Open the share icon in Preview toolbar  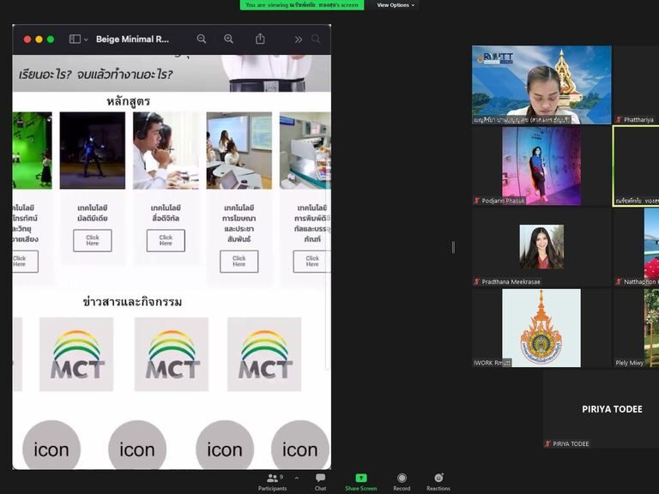pyautogui.click(x=260, y=39)
